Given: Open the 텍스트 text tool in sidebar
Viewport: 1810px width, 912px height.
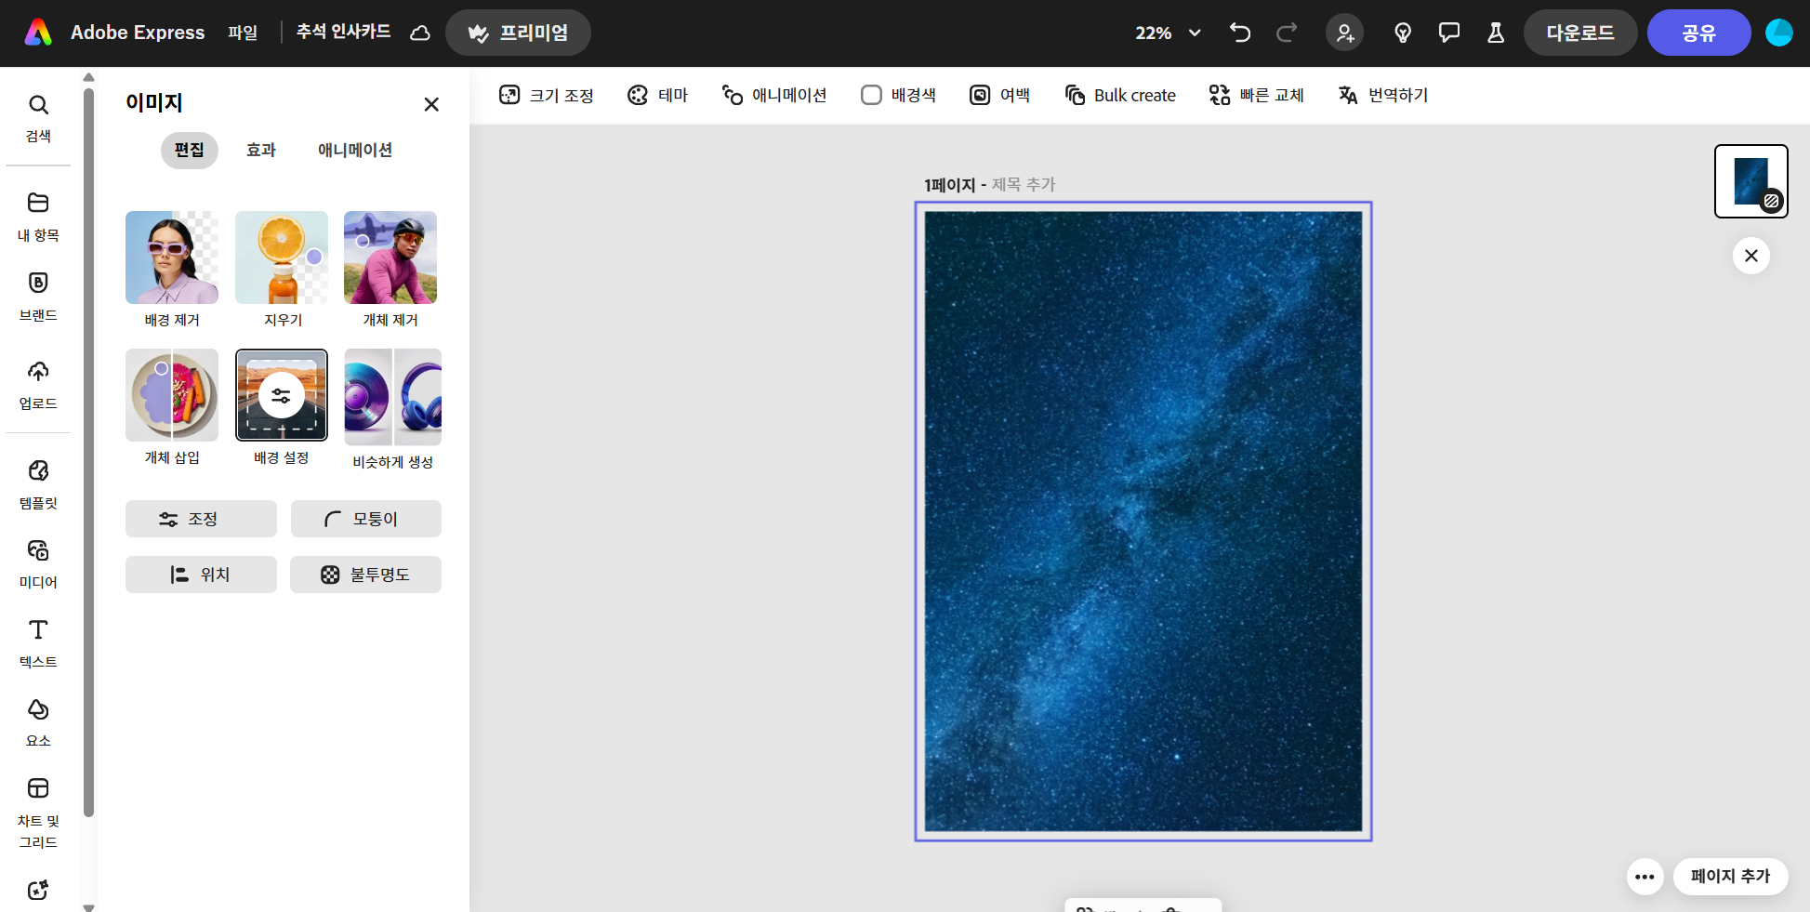Looking at the screenshot, I should coord(38,642).
